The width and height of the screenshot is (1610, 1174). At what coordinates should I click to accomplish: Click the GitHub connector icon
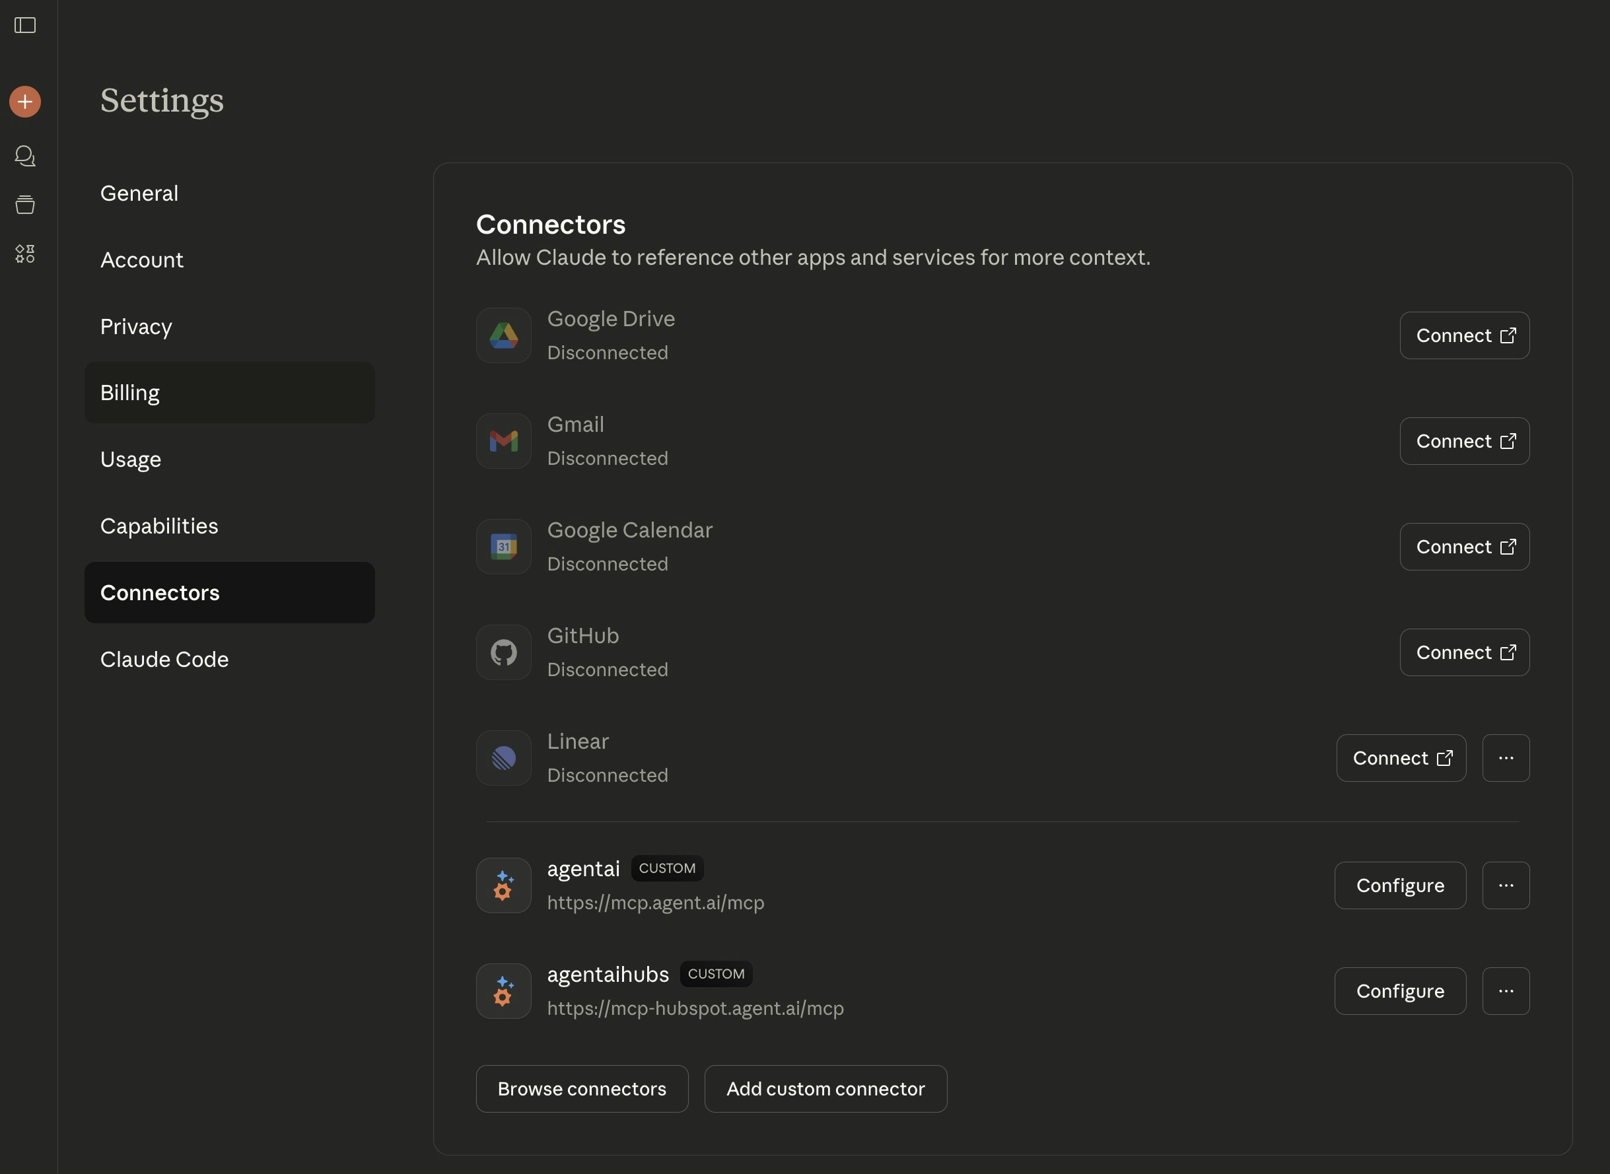tap(503, 652)
